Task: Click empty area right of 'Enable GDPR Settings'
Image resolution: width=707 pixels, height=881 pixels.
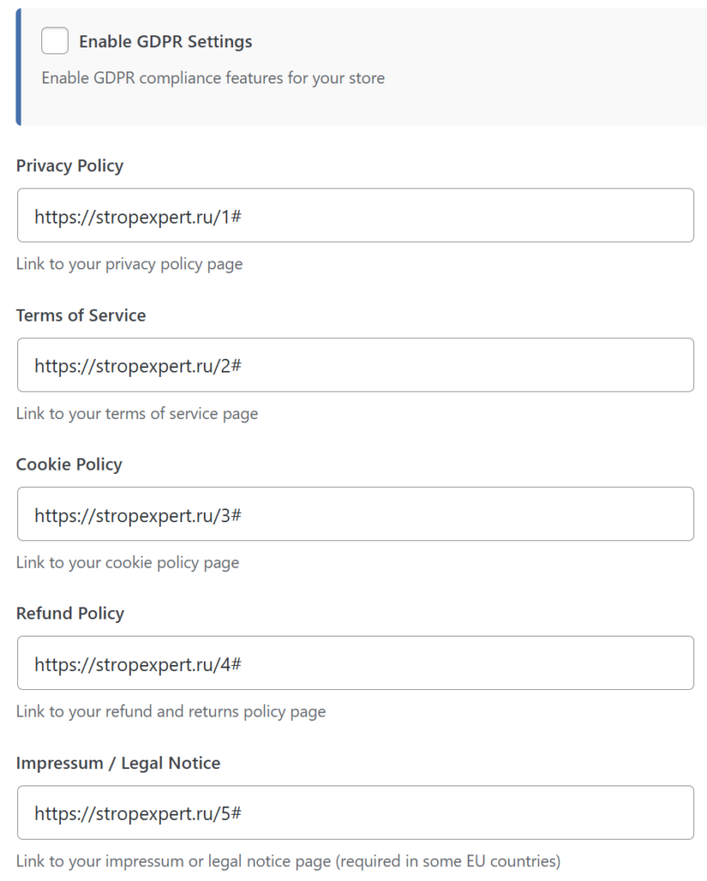Action: click(x=473, y=41)
